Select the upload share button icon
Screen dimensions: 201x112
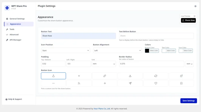pyautogui.click(x=53, y=76)
